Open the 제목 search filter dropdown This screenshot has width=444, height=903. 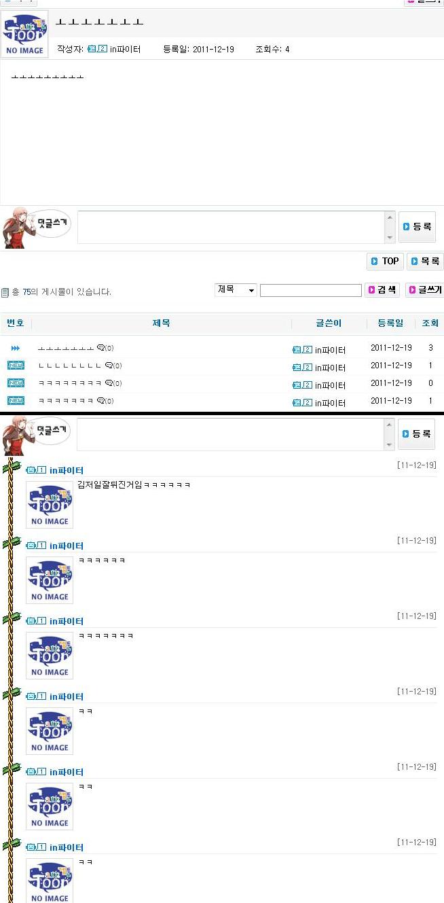(x=236, y=290)
